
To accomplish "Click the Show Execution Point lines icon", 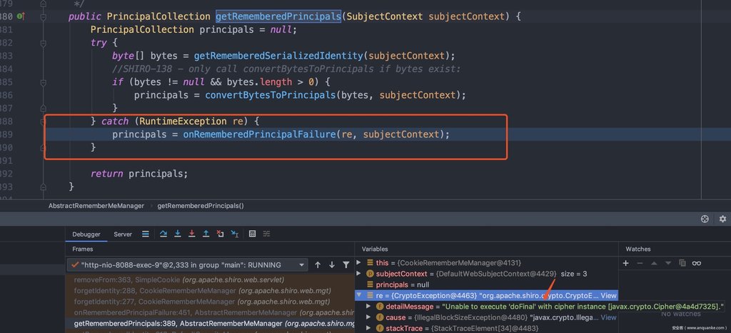I will click(x=146, y=234).
